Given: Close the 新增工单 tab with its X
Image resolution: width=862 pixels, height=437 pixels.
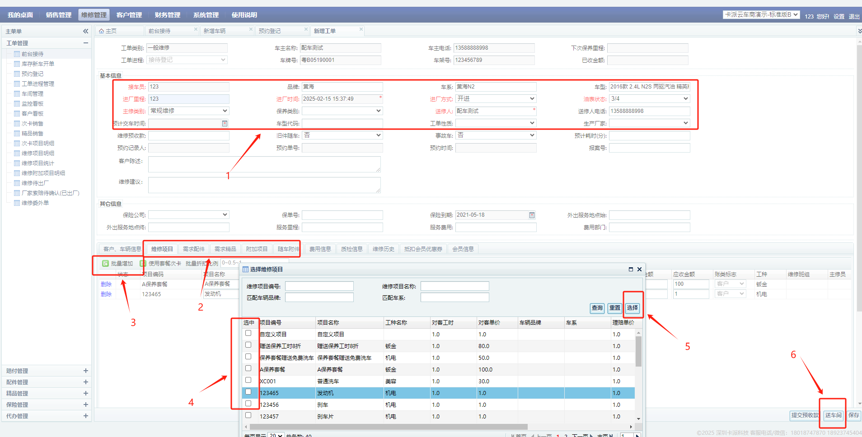Looking at the screenshot, I should pyautogui.click(x=361, y=29).
